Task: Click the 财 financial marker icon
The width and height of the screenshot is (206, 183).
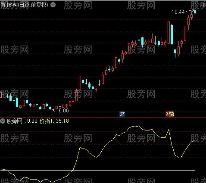Action: (x=122, y=114)
